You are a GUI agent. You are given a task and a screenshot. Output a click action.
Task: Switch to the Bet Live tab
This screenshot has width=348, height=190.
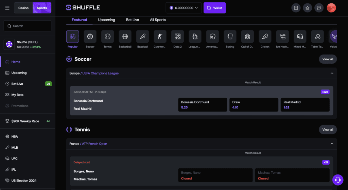click(x=133, y=20)
